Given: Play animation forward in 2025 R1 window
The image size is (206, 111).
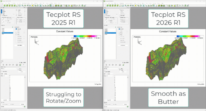Looking at the screenshot, I should pyautogui.click(x=13, y=65).
